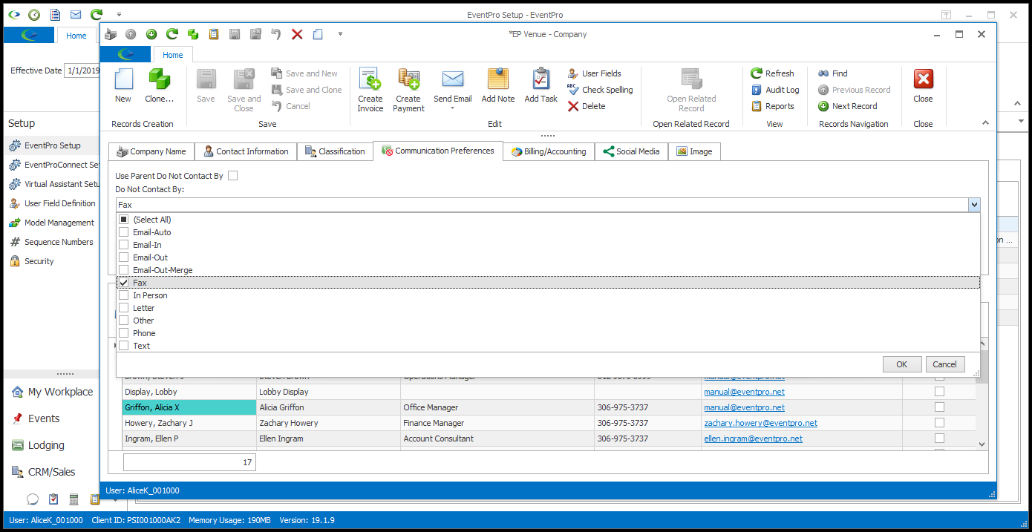Open the Send Email dropdown arrow
The image size is (1032, 532).
click(x=453, y=108)
